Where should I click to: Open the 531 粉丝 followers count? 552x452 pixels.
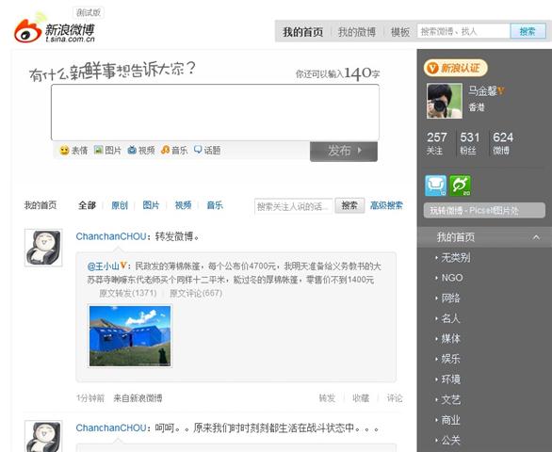pos(470,143)
